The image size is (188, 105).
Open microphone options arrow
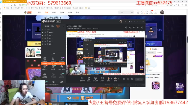pos(111,79)
